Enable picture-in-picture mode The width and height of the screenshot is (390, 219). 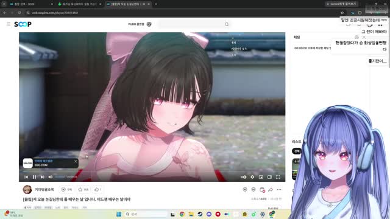(x=261, y=177)
